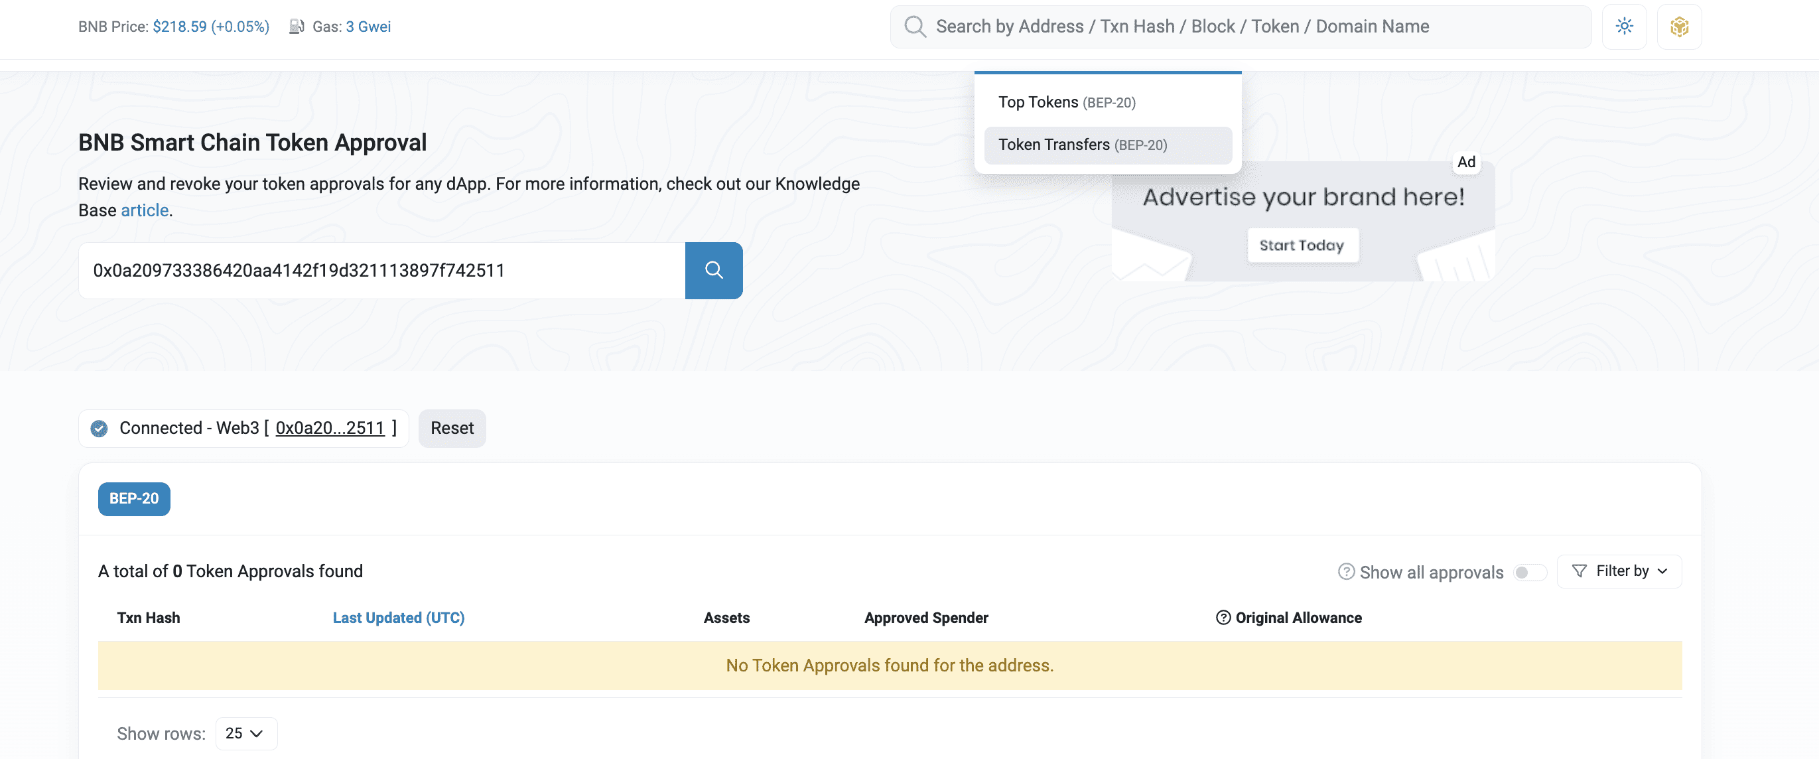
Task: Sort by Last Updated (UTC) column
Action: tap(398, 618)
